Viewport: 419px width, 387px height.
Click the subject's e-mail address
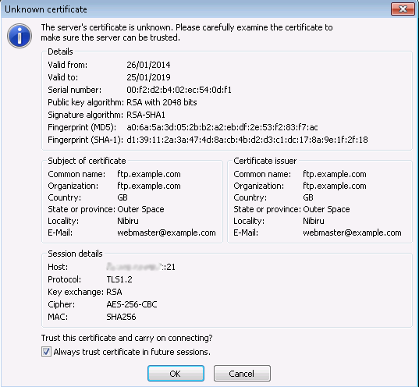(166, 233)
